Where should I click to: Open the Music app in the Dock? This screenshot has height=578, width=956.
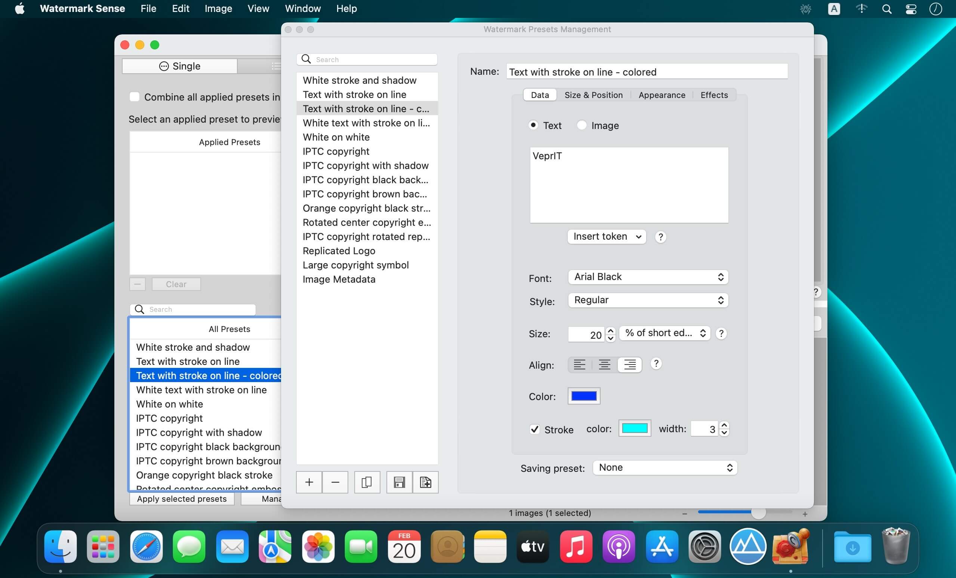point(576,546)
